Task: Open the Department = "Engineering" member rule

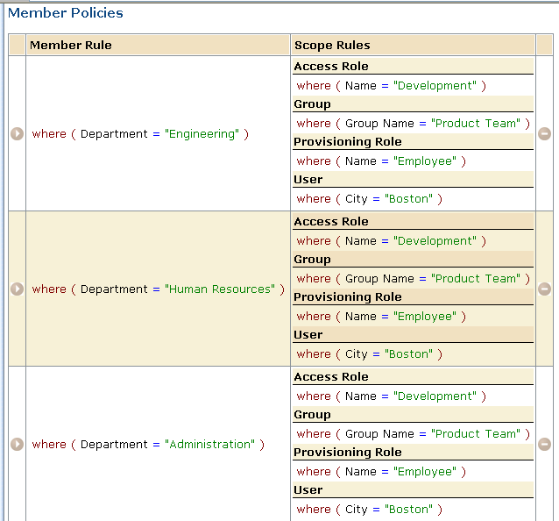Action: pos(140,134)
